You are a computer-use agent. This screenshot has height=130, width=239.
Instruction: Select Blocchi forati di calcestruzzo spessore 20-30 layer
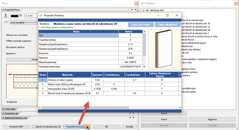click(110, 93)
